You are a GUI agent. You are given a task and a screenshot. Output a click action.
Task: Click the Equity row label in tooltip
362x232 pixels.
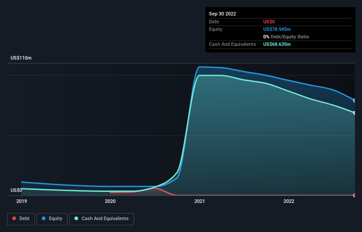point(216,29)
